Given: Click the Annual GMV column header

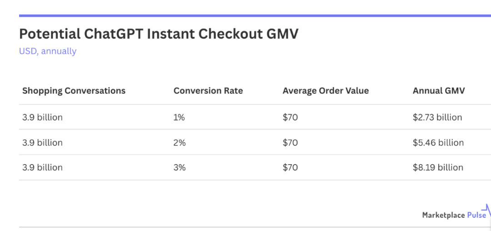Looking at the screenshot, I should coord(439,90).
